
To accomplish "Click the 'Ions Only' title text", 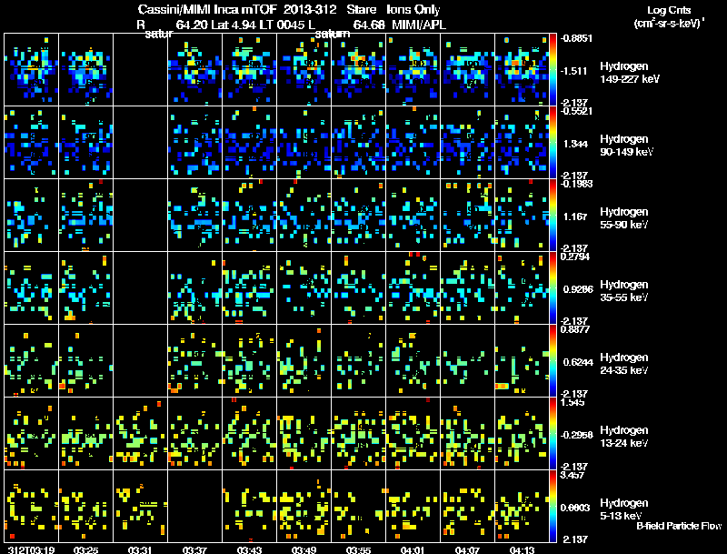I will click(x=413, y=10).
